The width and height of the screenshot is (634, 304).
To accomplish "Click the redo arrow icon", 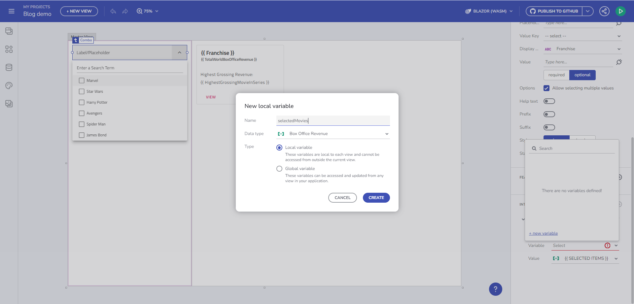I will tap(125, 11).
